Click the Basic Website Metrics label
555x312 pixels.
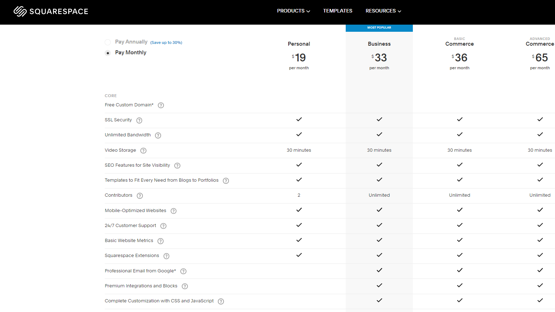129,241
